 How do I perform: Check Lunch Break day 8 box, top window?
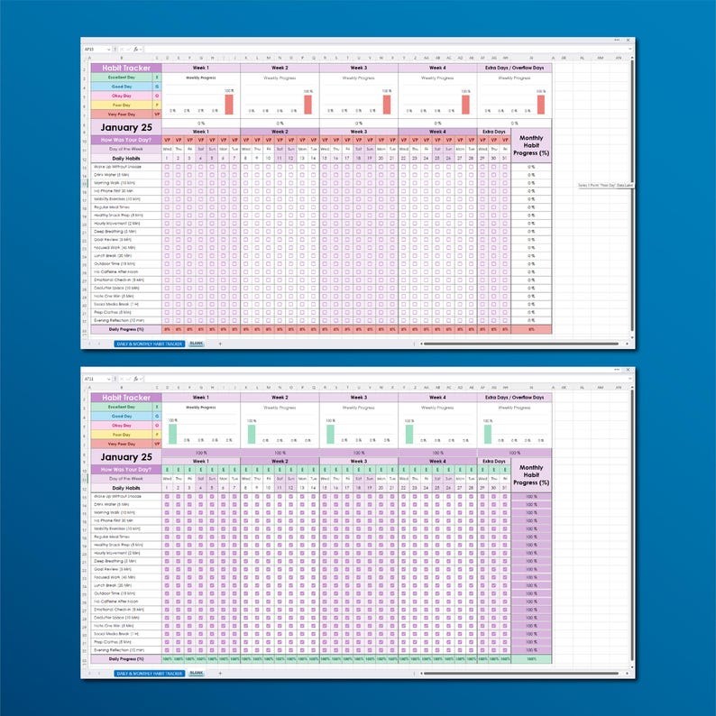point(245,256)
